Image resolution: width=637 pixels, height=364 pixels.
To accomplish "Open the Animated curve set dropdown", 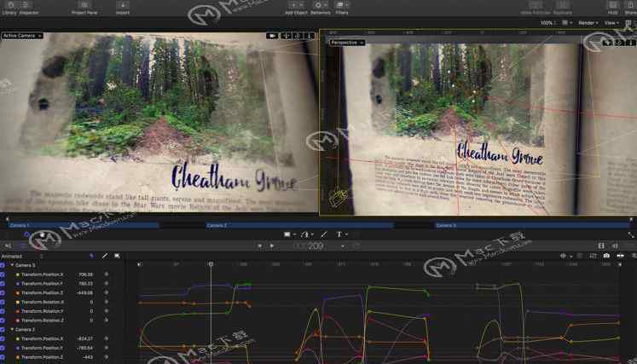I will click(22, 257).
